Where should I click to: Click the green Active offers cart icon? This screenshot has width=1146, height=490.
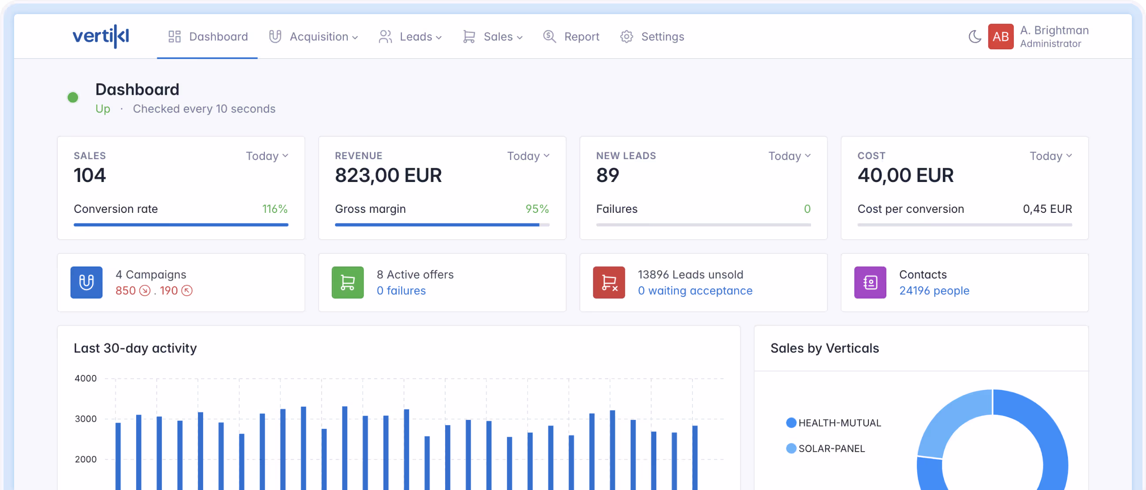(347, 282)
